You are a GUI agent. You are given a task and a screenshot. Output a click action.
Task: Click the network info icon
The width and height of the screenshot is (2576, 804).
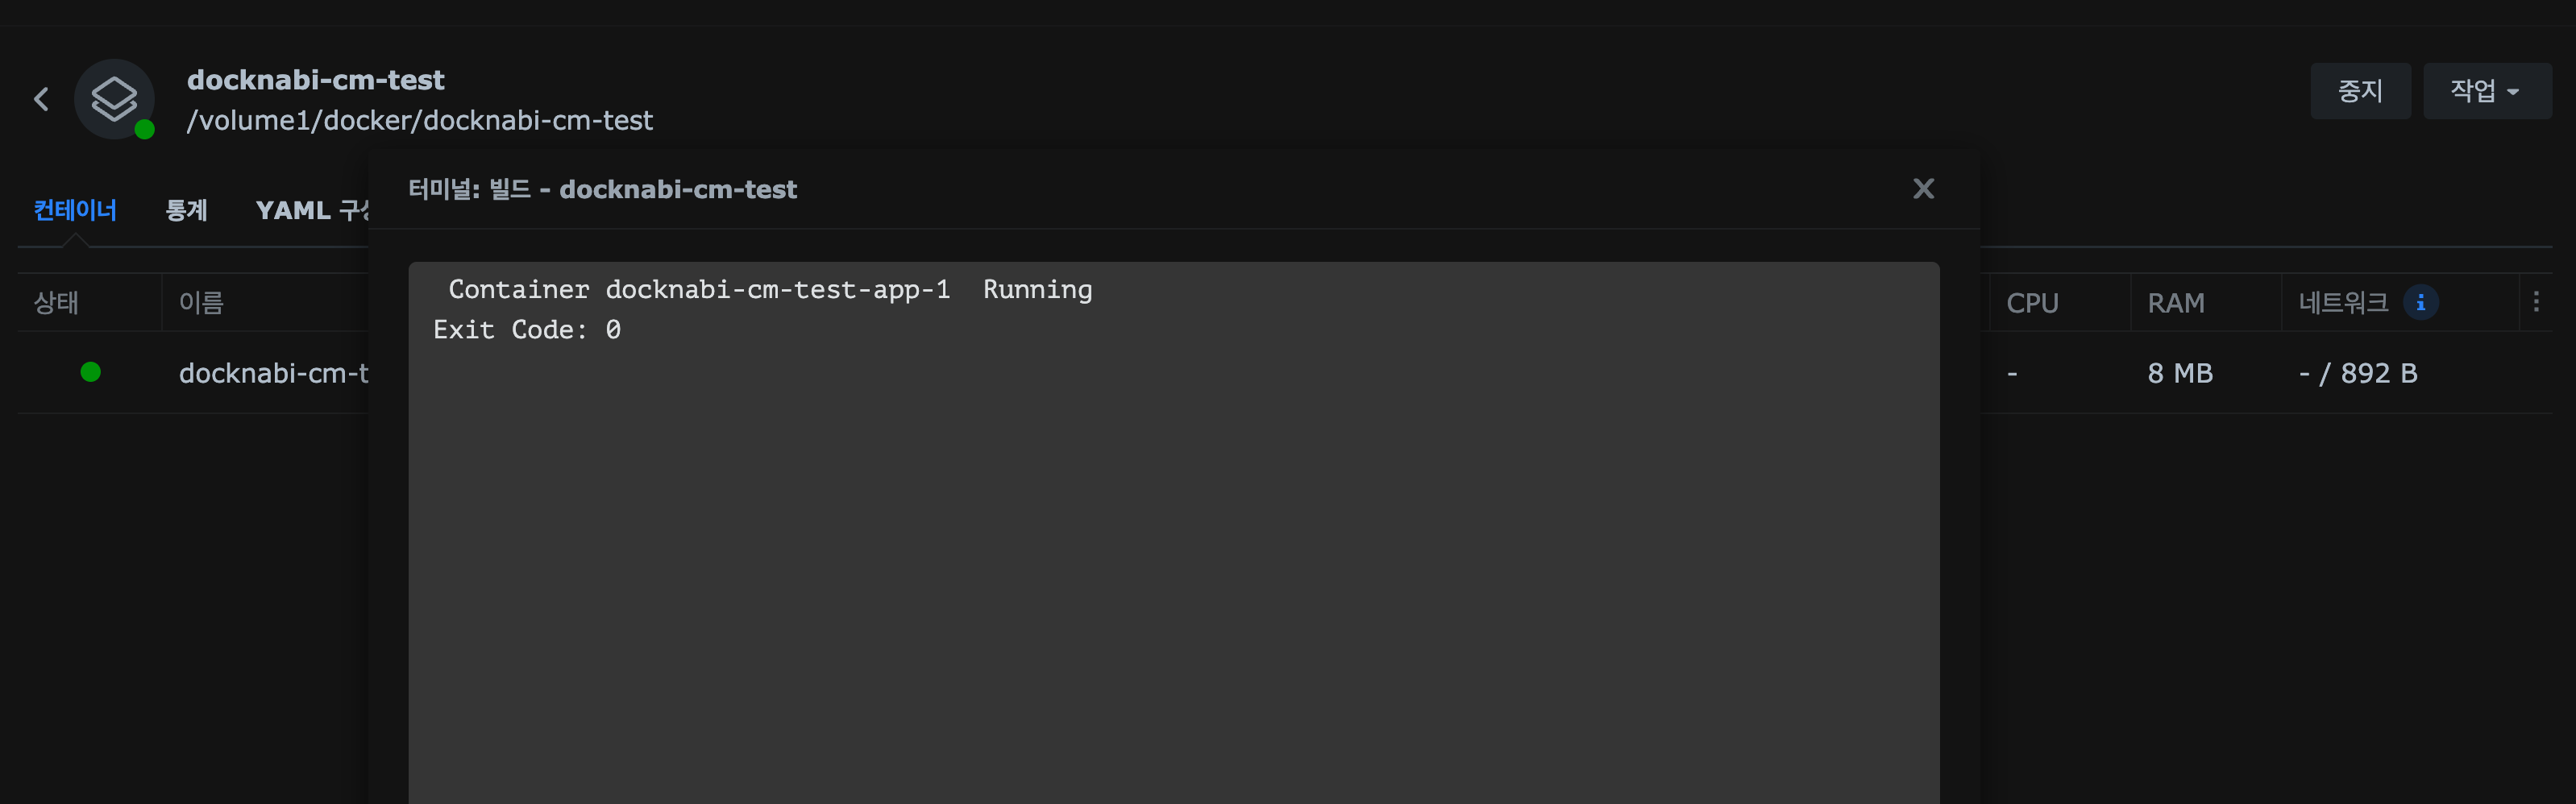pyautogui.click(x=2420, y=302)
